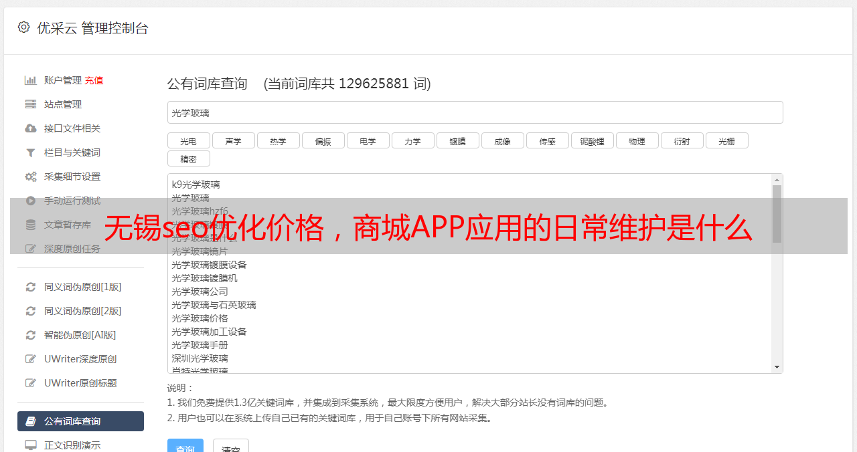This screenshot has width=857, height=452.
Task: Click the results list scrollbar up arrow
Action: (777, 180)
